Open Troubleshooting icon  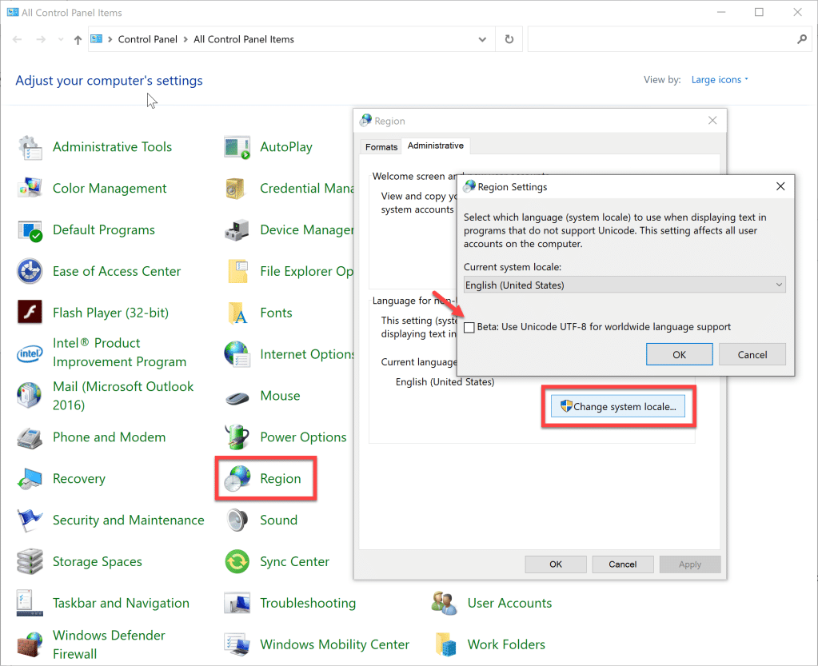[x=237, y=603]
